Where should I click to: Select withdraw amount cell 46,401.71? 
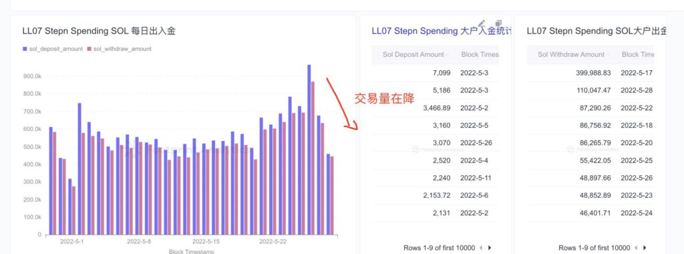[595, 213]
